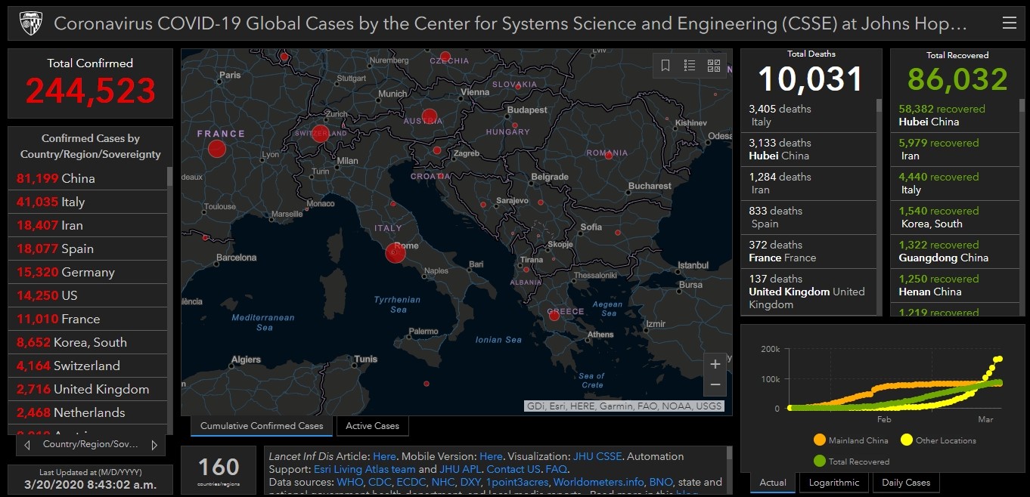This screenshot has height=497, width=1030.
Task: Click the red case circle over Austria
Action: [430, 116]
